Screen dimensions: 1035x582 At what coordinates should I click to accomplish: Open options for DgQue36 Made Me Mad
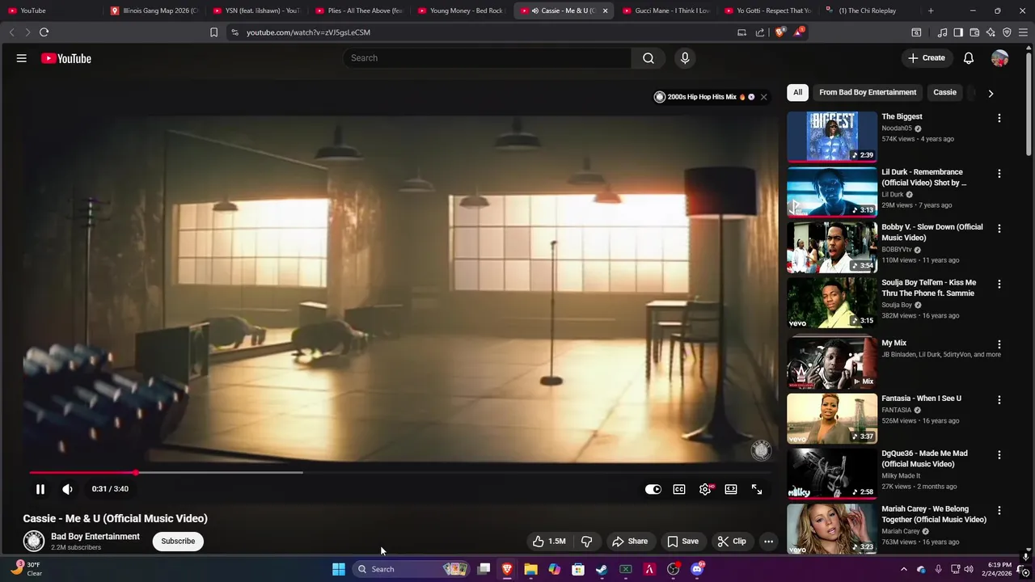(x=999, y=455)
